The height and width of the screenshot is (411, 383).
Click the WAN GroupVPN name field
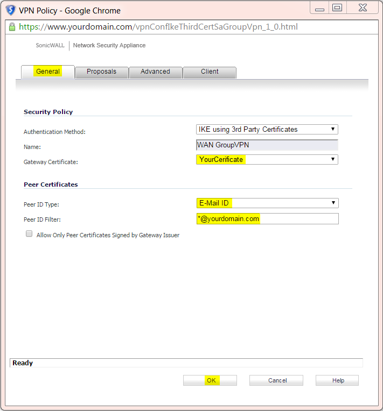click(x=267, y=145)
